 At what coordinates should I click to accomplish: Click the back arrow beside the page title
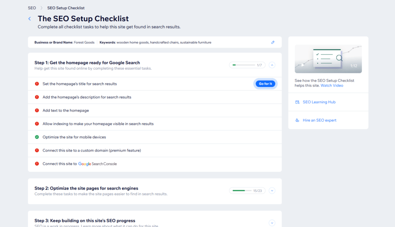click(x=30, y=19)
